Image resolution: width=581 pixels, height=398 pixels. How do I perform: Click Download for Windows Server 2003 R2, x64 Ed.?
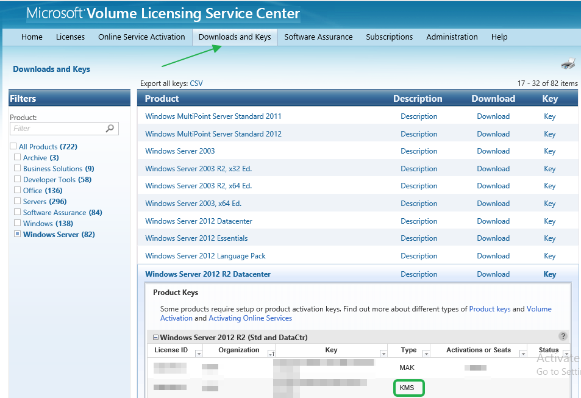493,186
